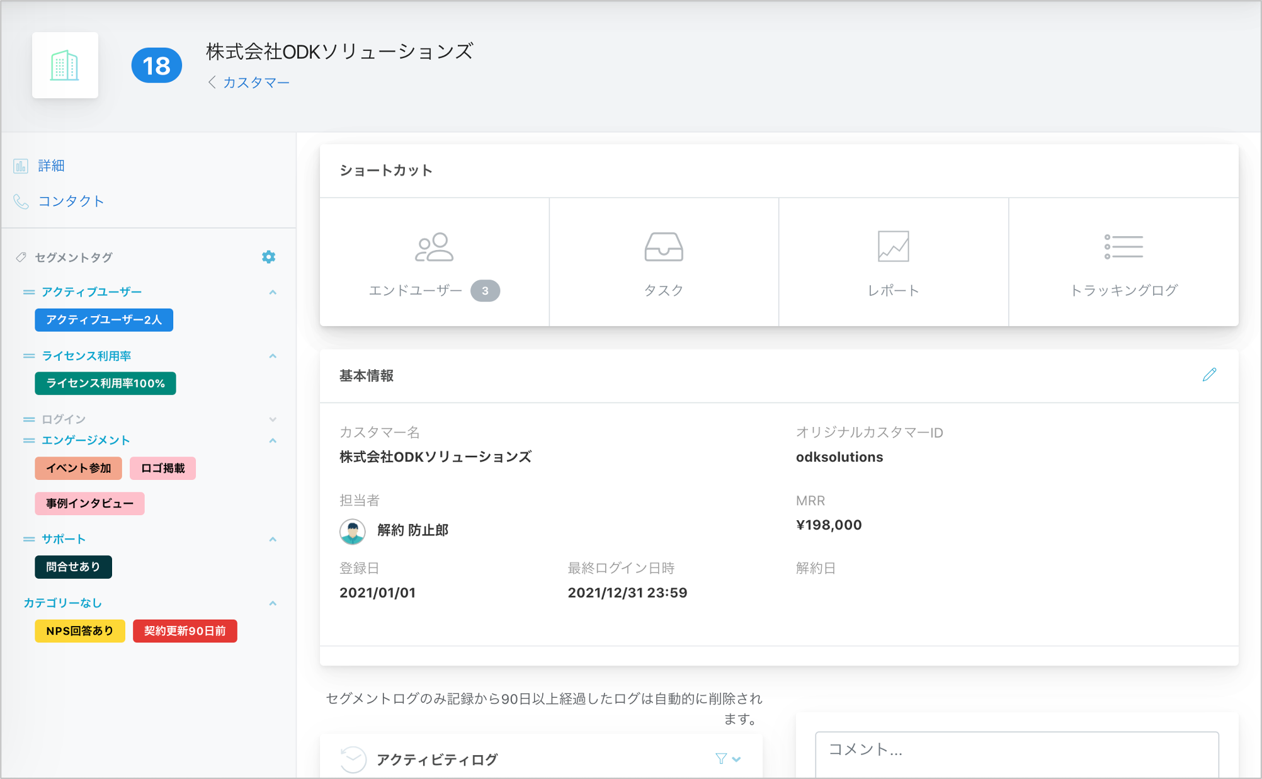Open the アクティビティログ filter icon
The width and height of the screenshot is (1262, 779).
(x=721, y=759)
